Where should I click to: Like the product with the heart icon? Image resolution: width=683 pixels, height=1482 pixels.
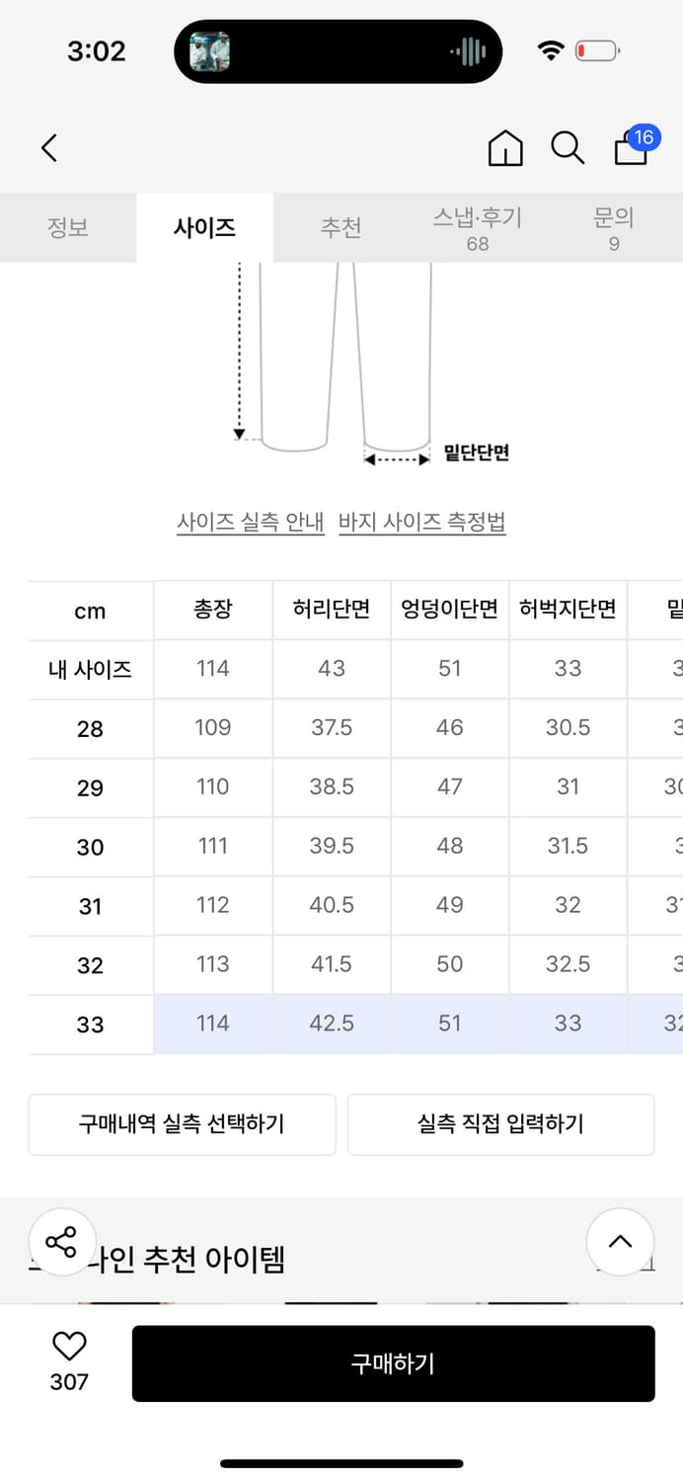click(x=69, y=1347)
